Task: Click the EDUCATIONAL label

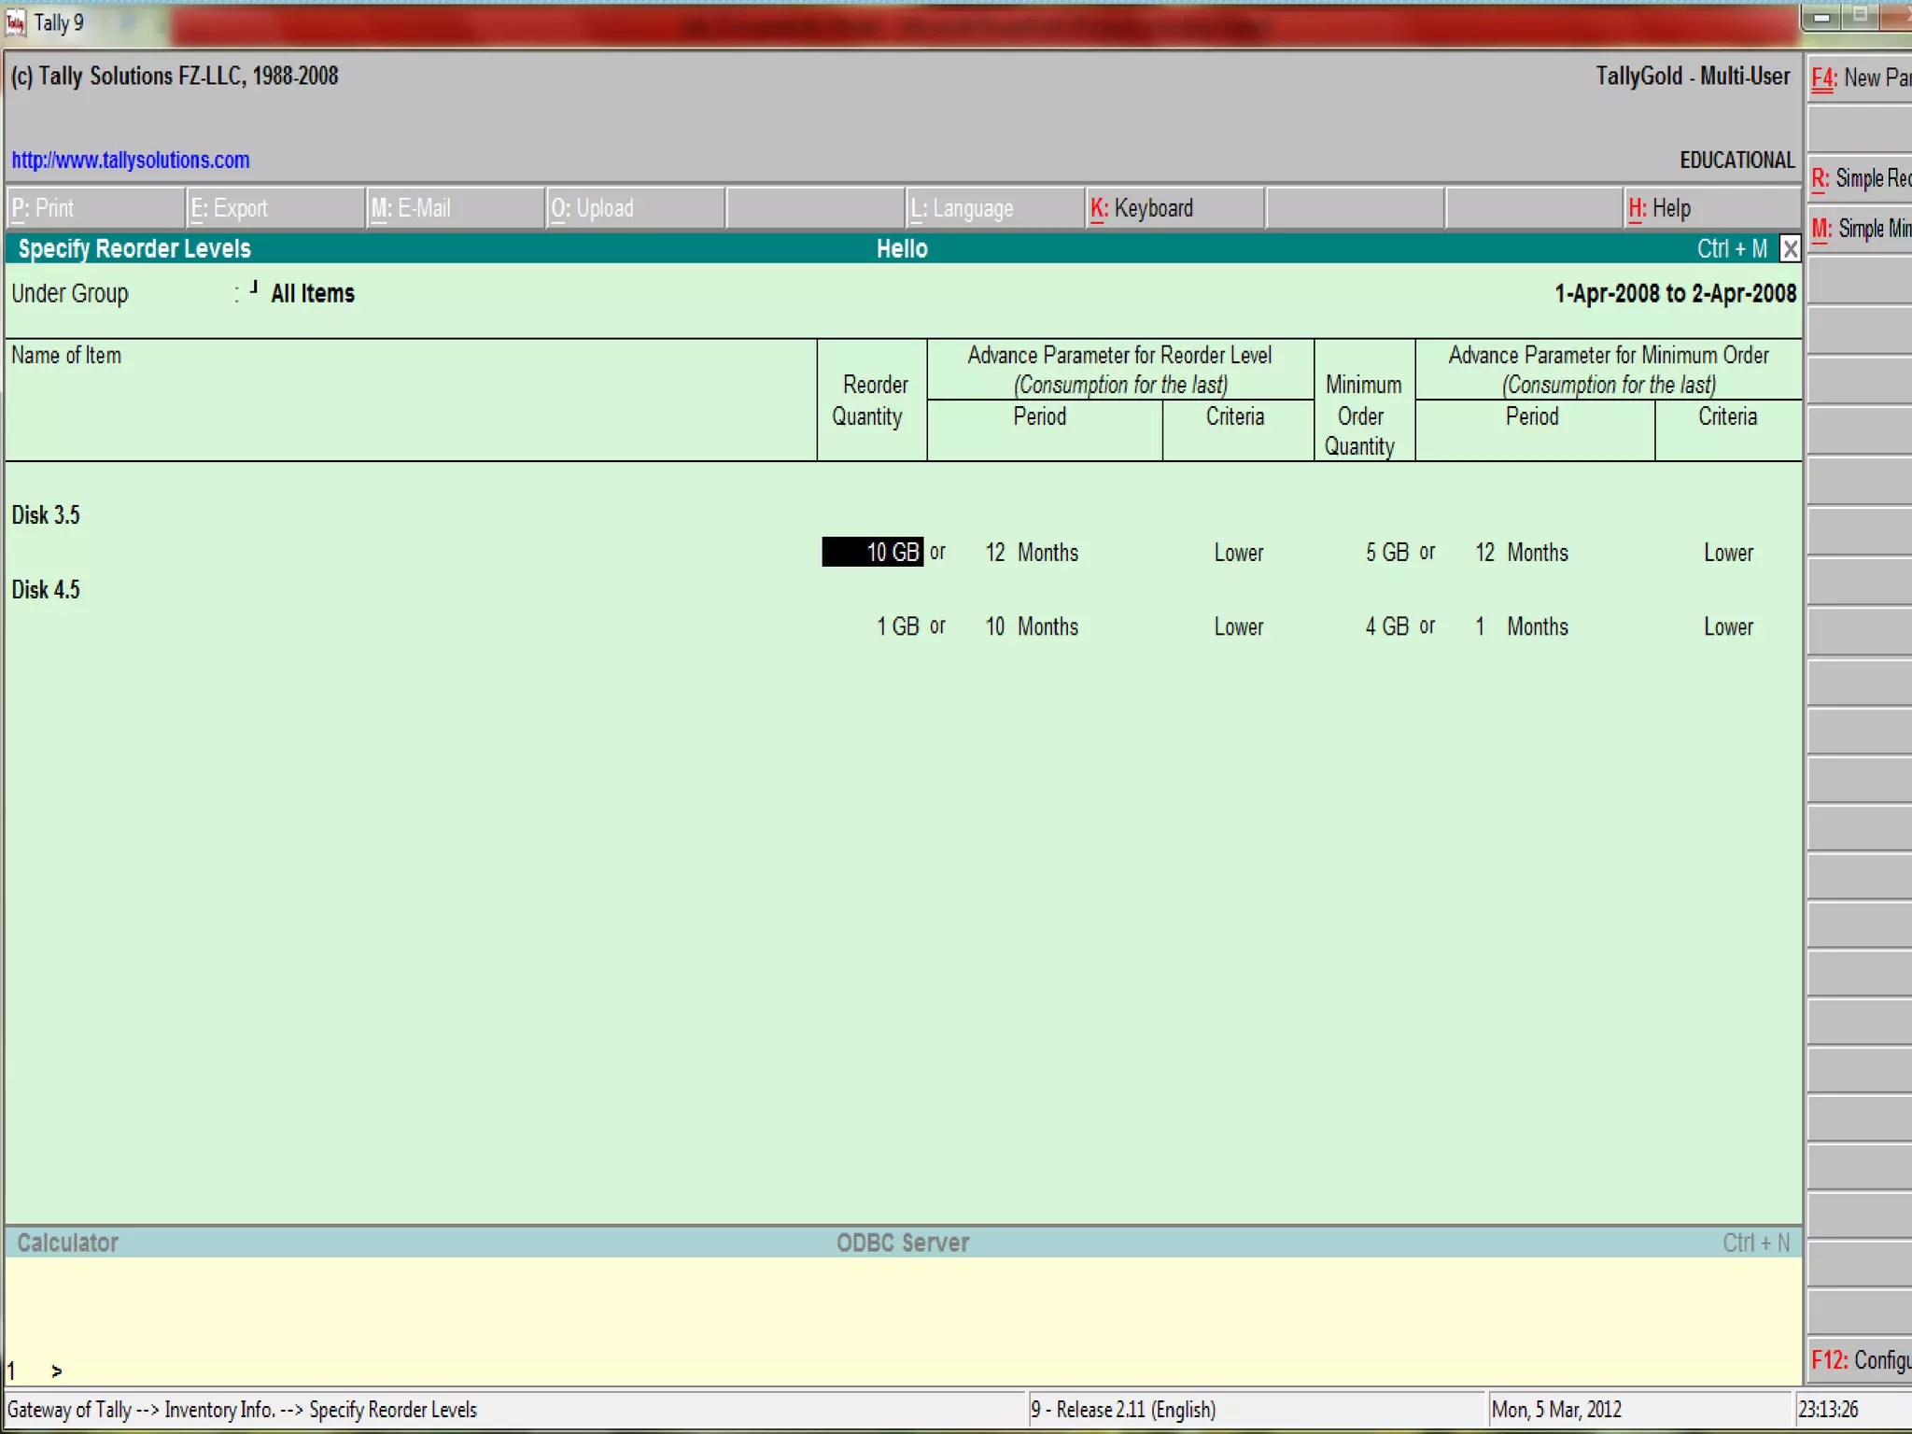Action: coord(1736,161)
